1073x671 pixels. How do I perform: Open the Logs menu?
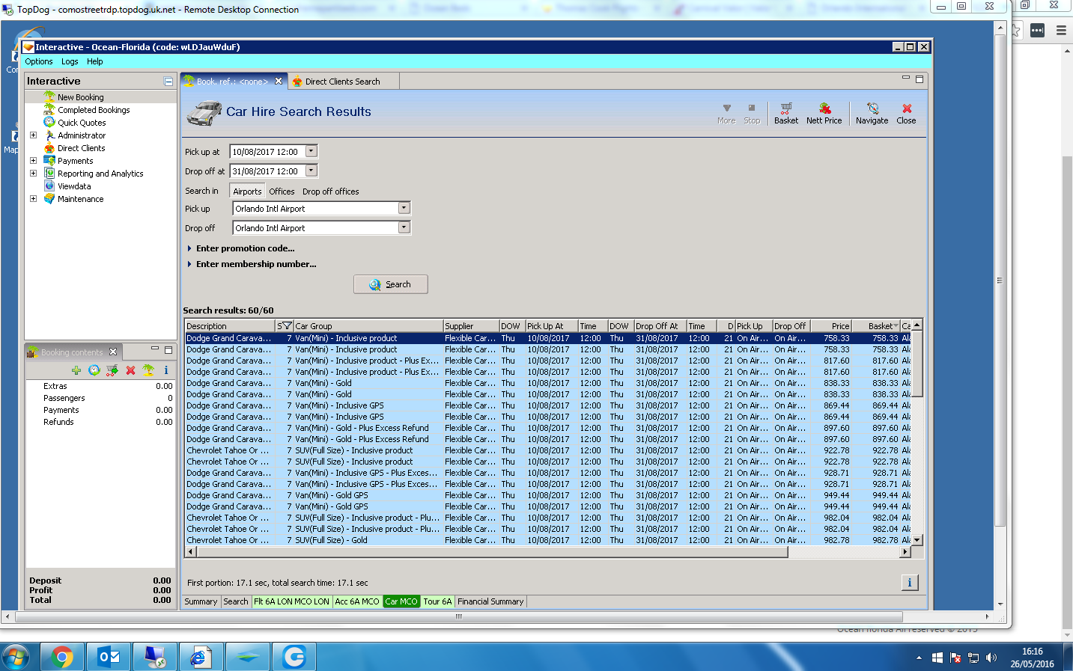pos(70,61)
